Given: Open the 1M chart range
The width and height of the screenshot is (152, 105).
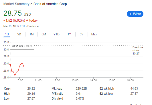Looking at the screenshot, I should pos(31,34).
